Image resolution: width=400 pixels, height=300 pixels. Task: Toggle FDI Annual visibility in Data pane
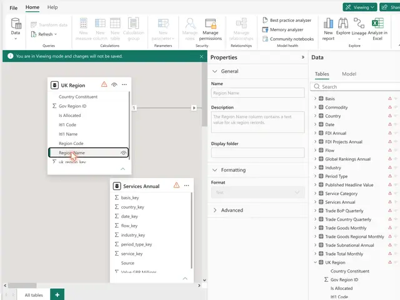pos(396,133)
